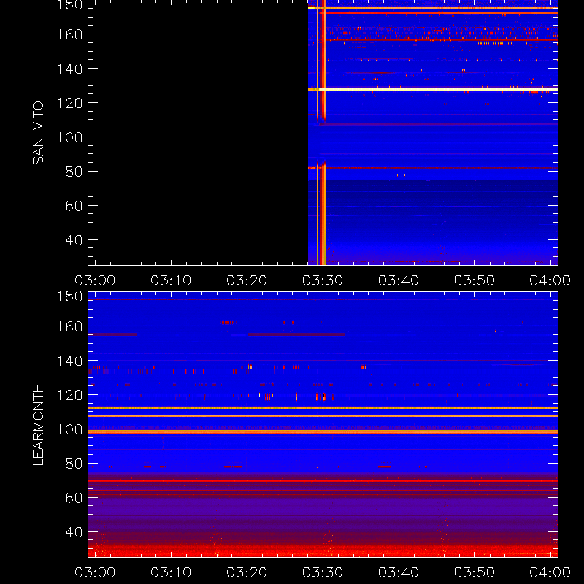Click 03:40 time label under LEARMONTH plot
584x584 pixels.
pos(399,572)
